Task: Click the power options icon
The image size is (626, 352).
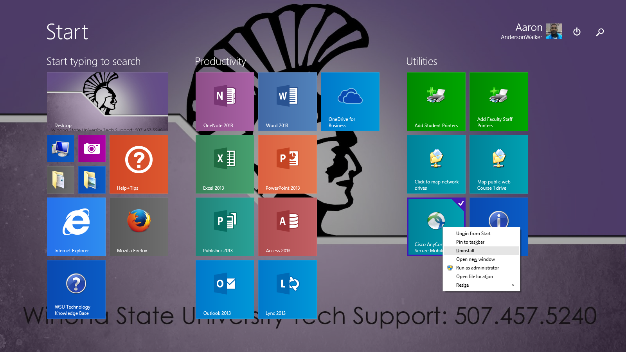Action: 577,32
